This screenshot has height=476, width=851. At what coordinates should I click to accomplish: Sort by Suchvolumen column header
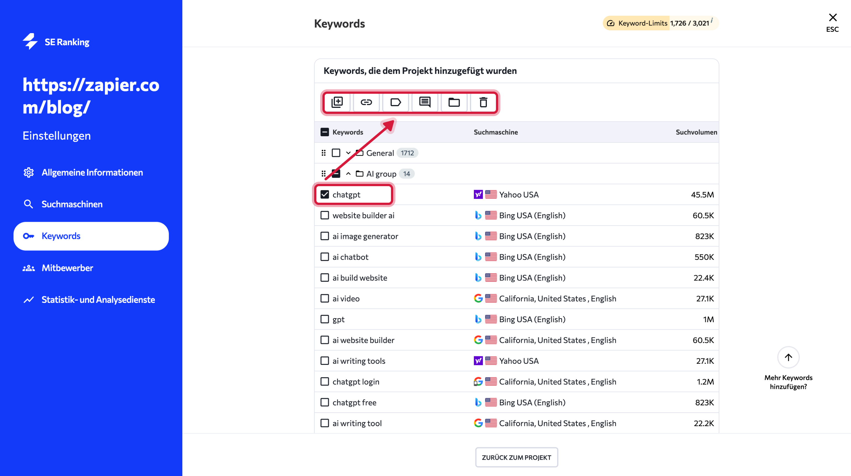coord(696,132)
